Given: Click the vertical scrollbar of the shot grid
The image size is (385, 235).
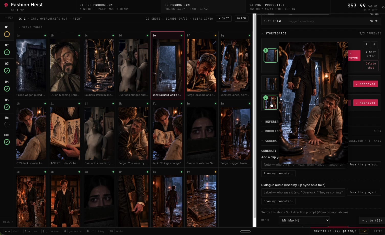Looking at the screenshot, I should click(x=254, y=116).
